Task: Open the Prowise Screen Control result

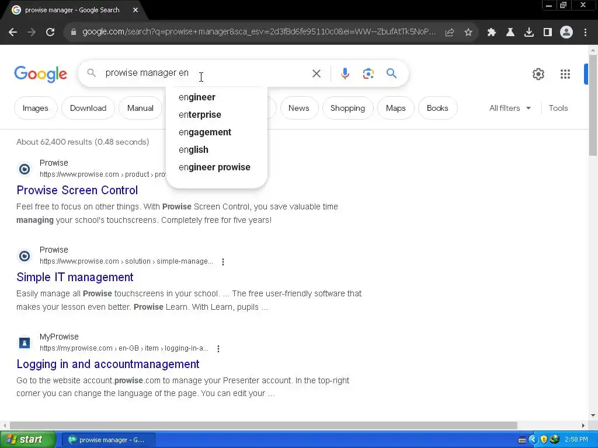Action: (x=77, y=190)
